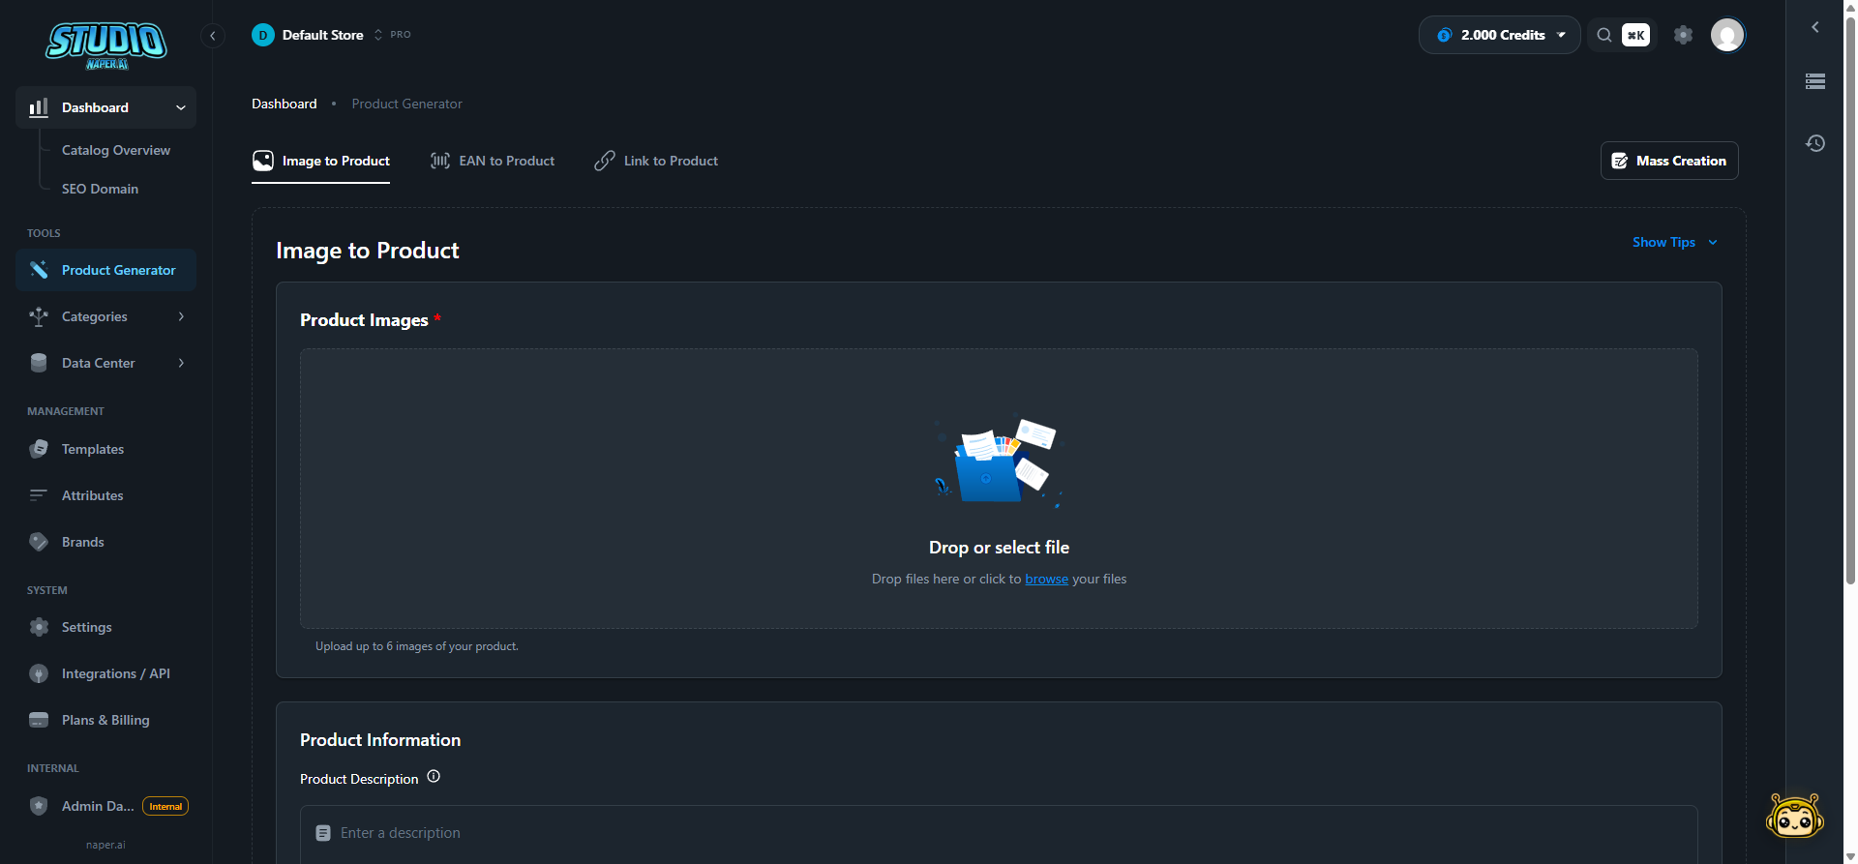1858x864 pixels.
Task: Open Catalog Overview
Action: point(116,150)
